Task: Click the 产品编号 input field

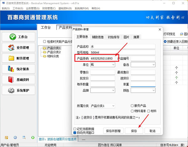Action: coord(143,58)
